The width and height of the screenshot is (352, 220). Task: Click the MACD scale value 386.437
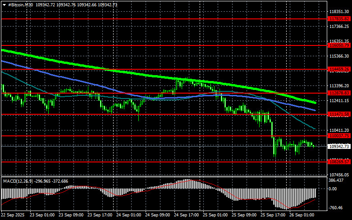tap(336, 180)
